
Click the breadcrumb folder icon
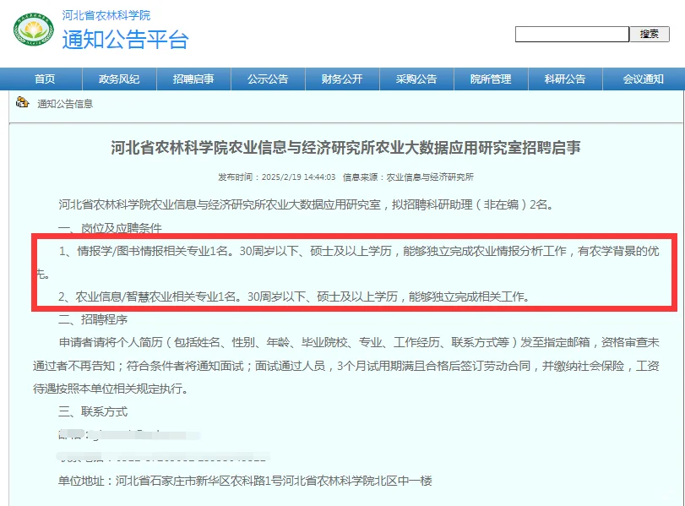point(22,102)
